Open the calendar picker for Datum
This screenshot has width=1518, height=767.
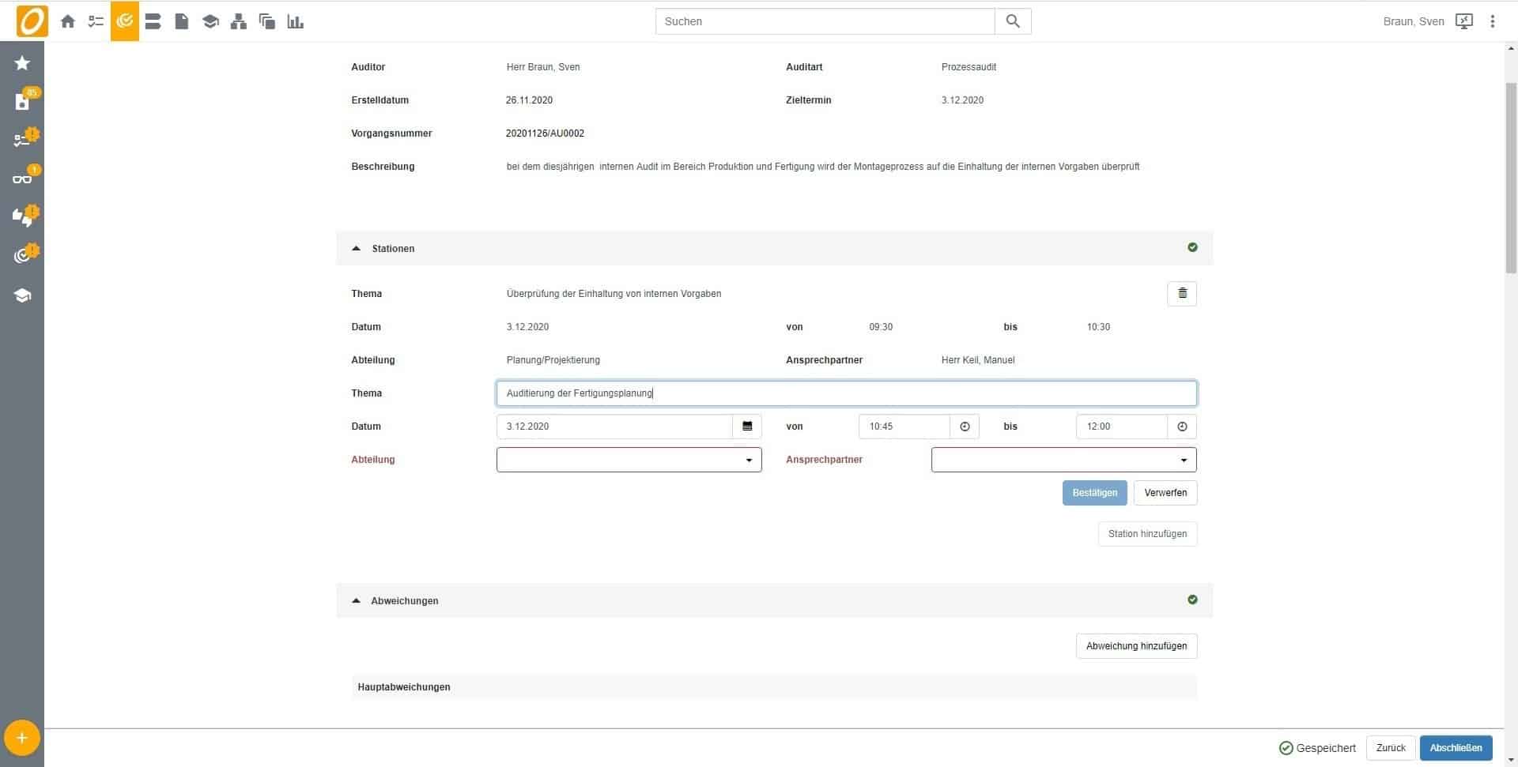(747, 427)
